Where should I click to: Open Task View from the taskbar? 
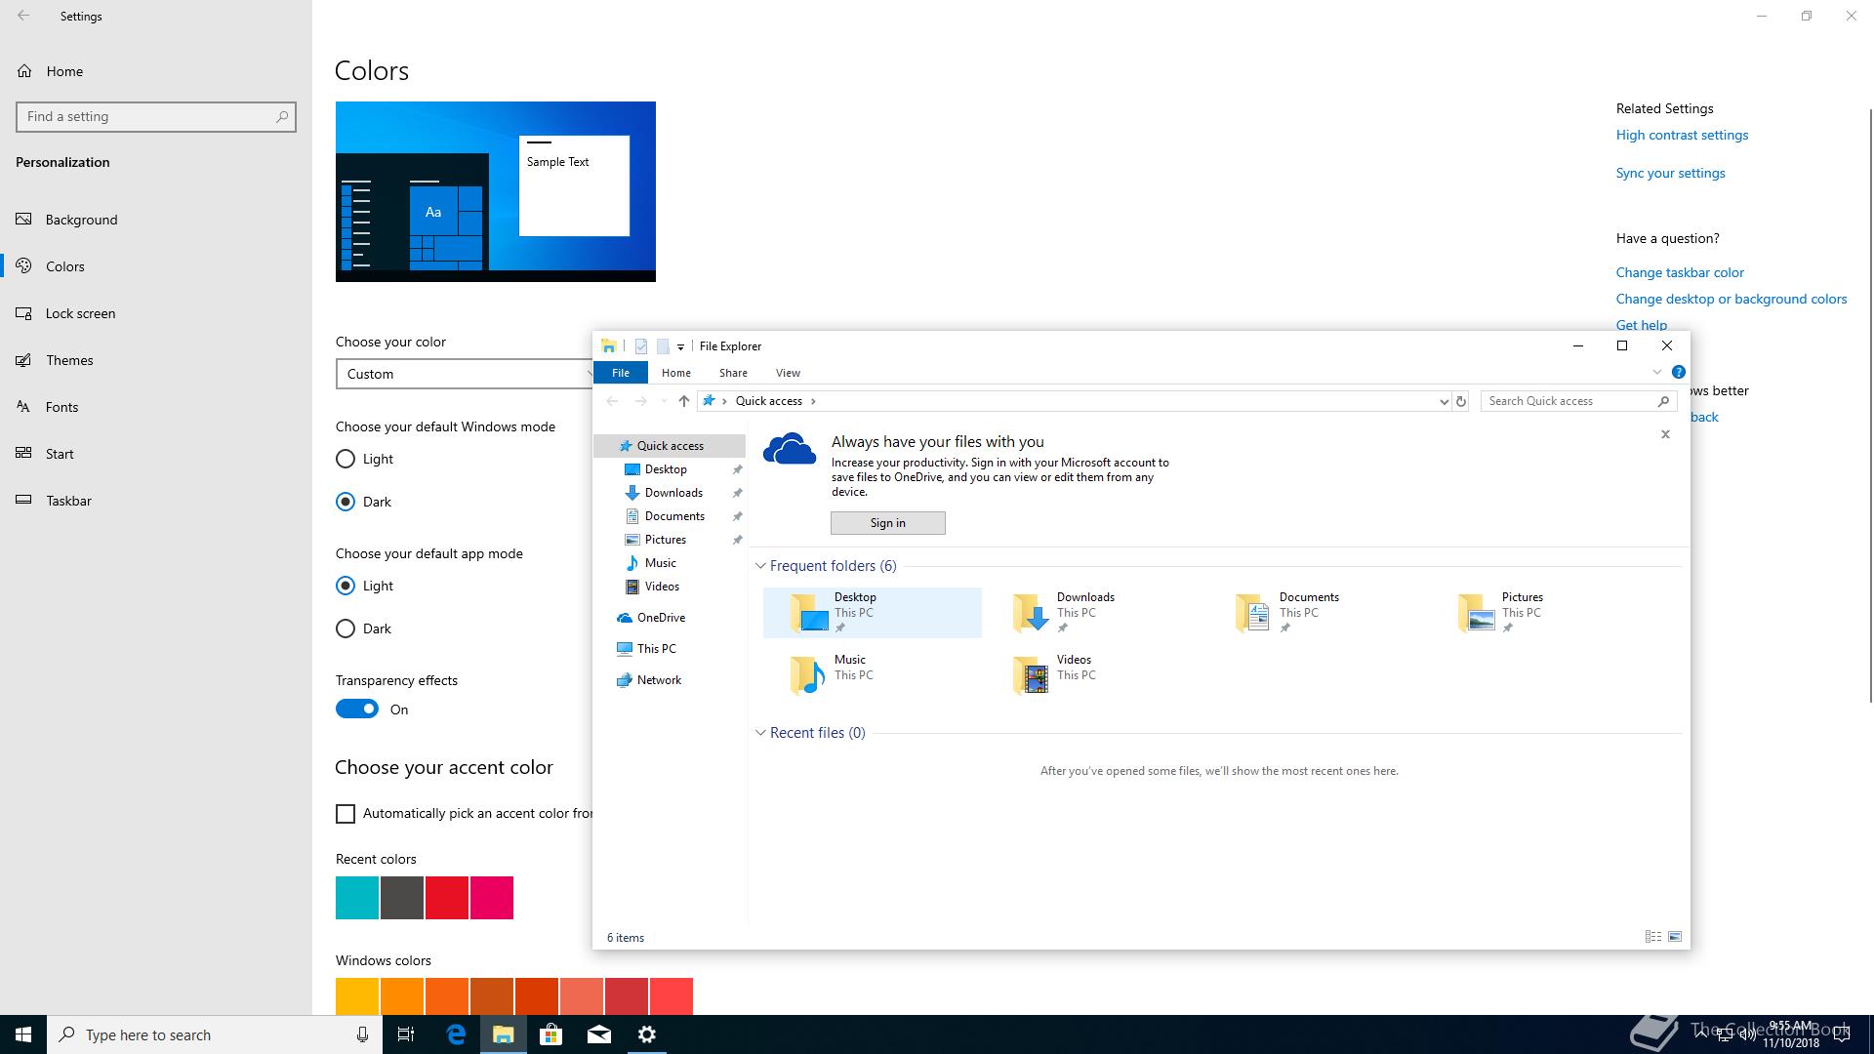[x=406, y=1034]
